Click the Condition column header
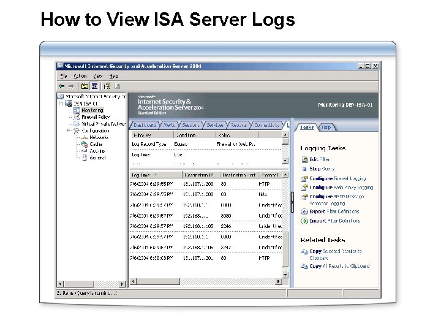The image size is (441, 331). [195, 135]
